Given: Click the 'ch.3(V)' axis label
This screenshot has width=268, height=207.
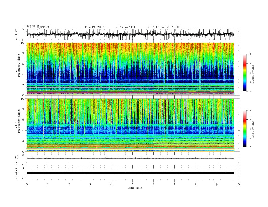Looking at the screenshot, I should pos(16,160).
